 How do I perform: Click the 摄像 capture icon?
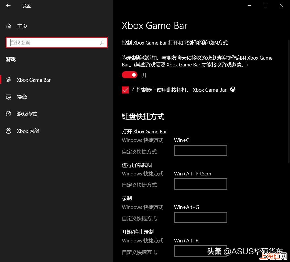point(9,97)
